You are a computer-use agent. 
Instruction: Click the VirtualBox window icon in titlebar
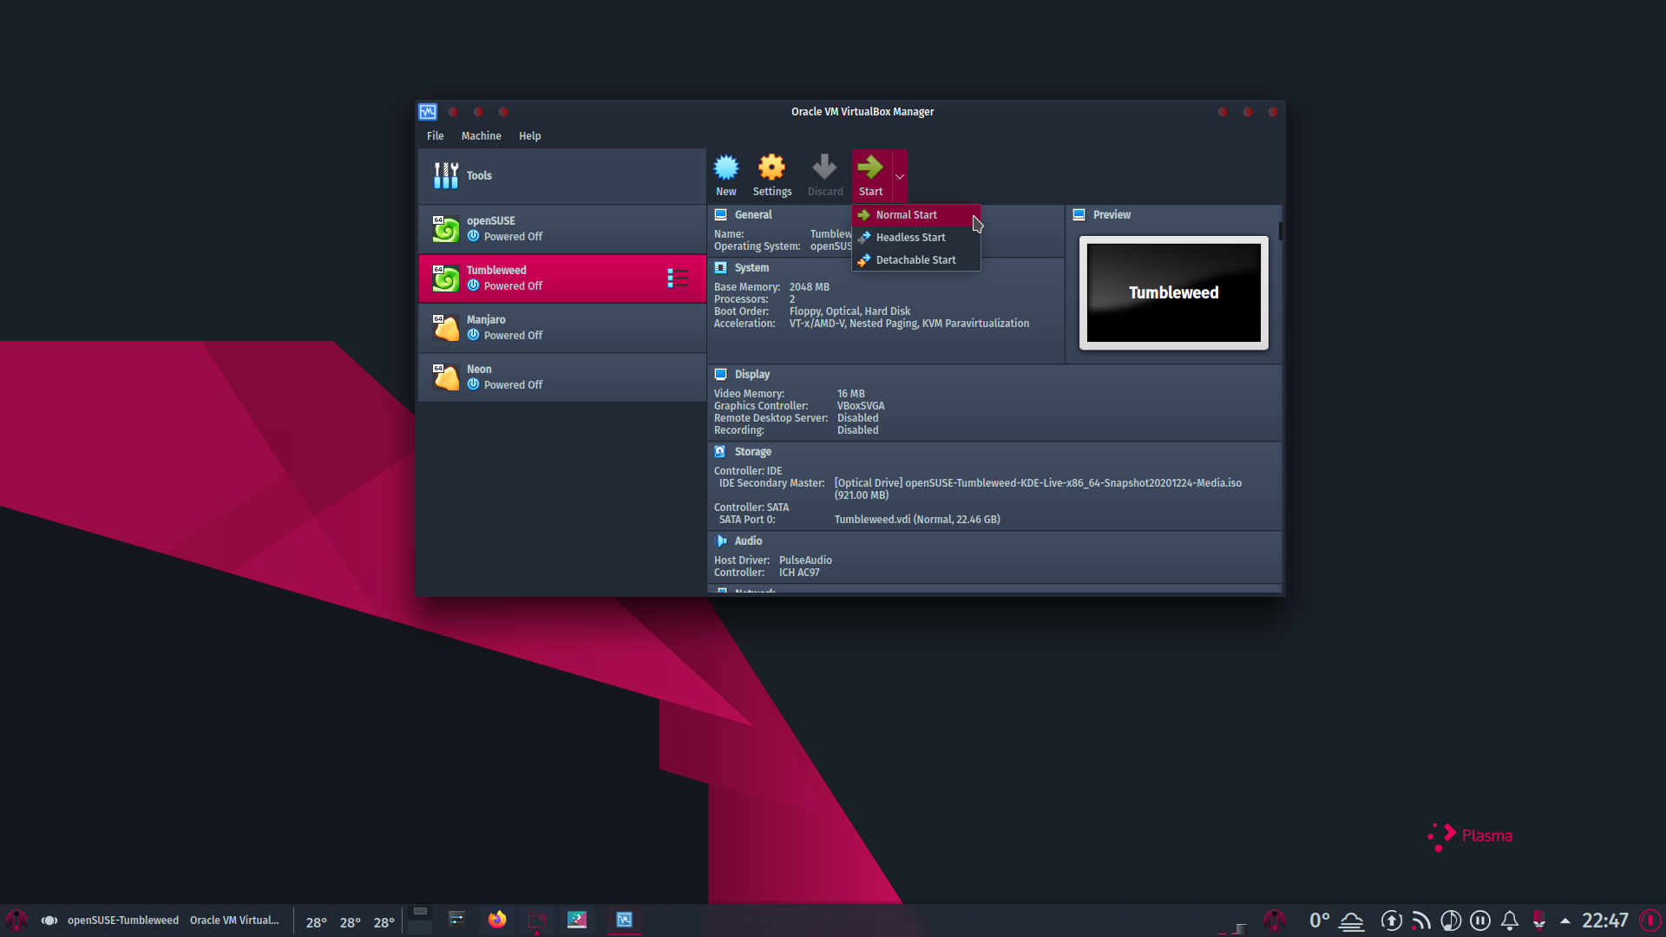[x=428, y=112]
